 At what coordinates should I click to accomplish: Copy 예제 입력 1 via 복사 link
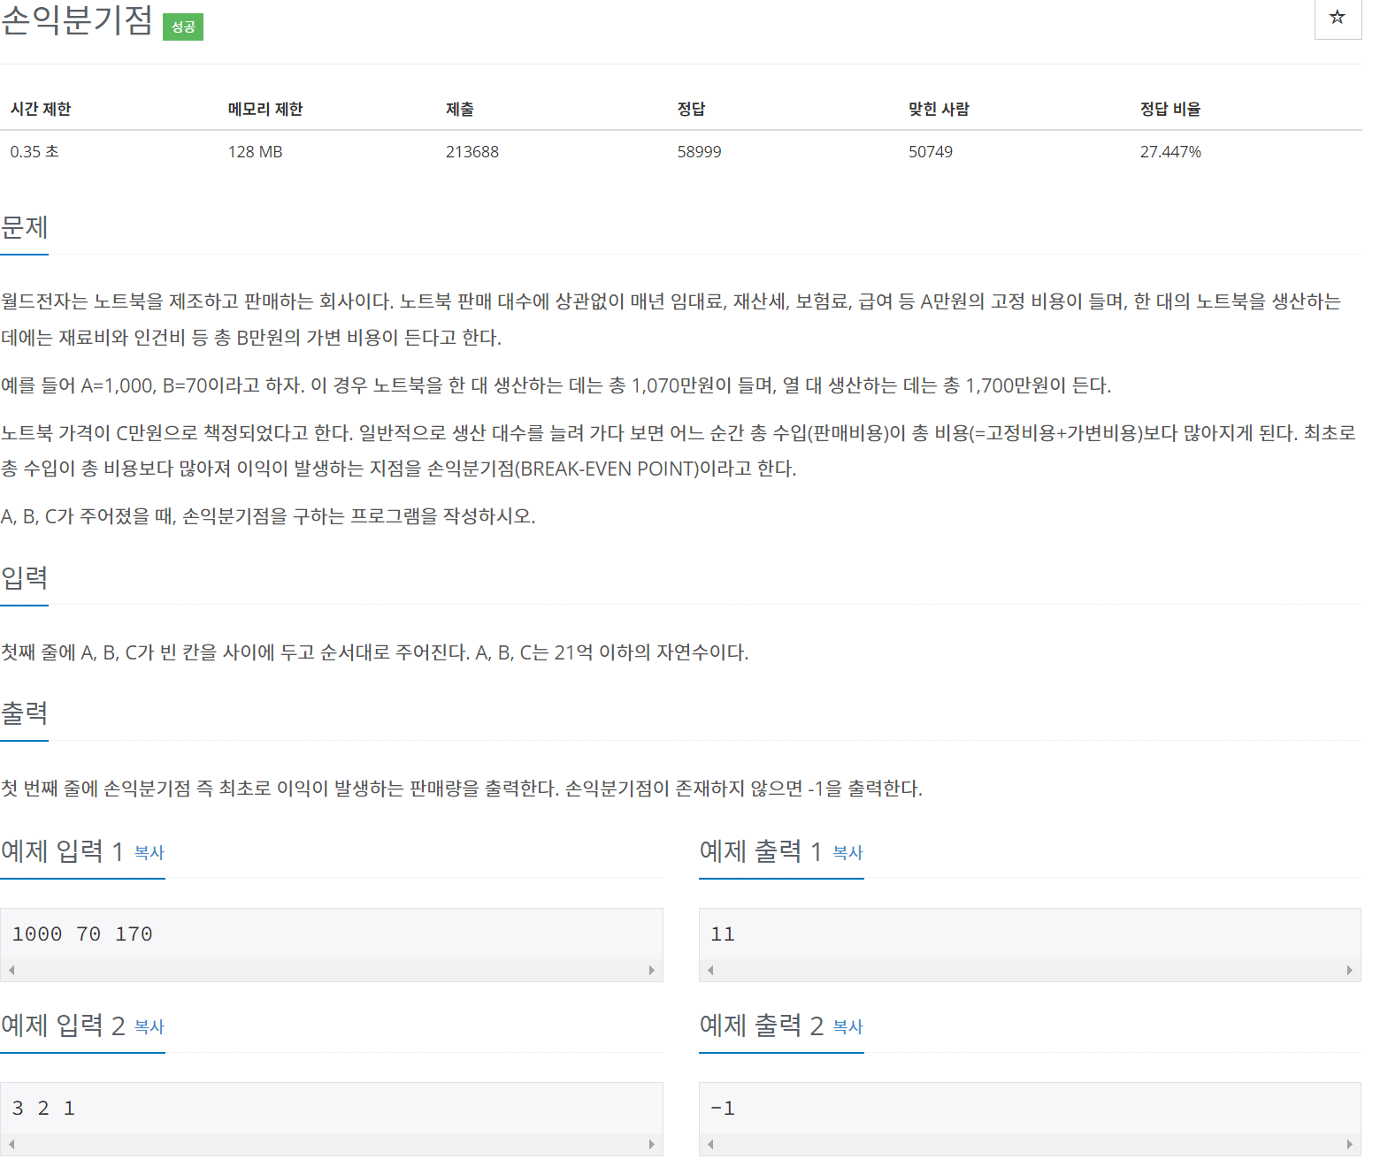149,852
